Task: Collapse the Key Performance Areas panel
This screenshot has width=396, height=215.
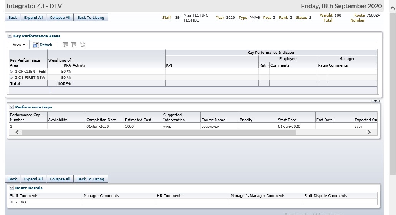Action: [10, 36]
